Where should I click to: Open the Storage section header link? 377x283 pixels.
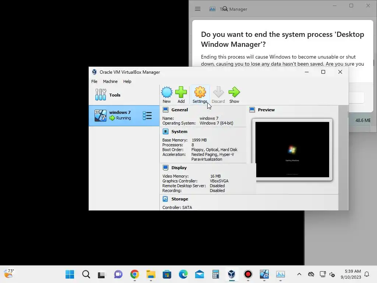[180, 199]
